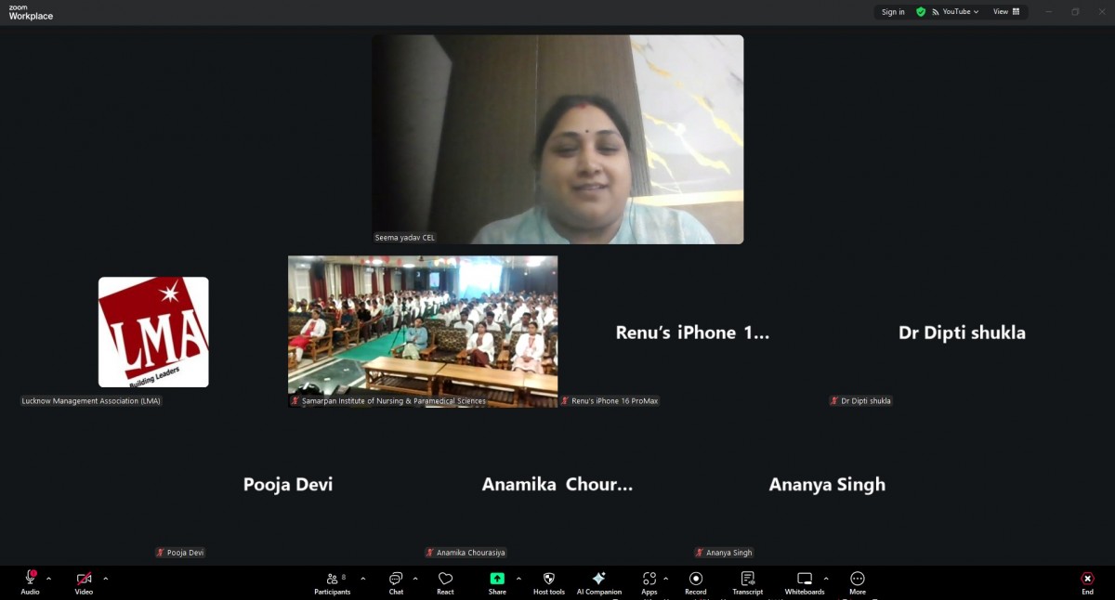Screen dimensions: 1115x600
Task: Expand the audio options arrow
Action: [x=48, y=578]
